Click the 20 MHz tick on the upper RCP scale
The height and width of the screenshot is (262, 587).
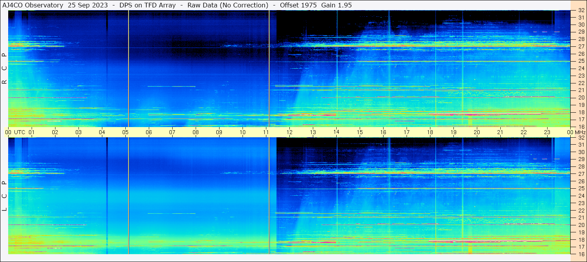[581, 97]
